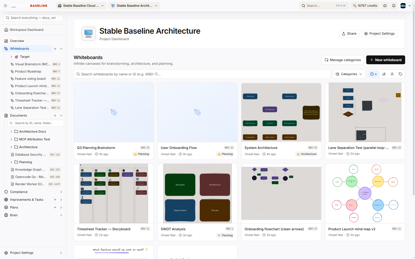
Task: Open Project Settings button in header card
Action: pyautogui.click(x=379, y=34)
